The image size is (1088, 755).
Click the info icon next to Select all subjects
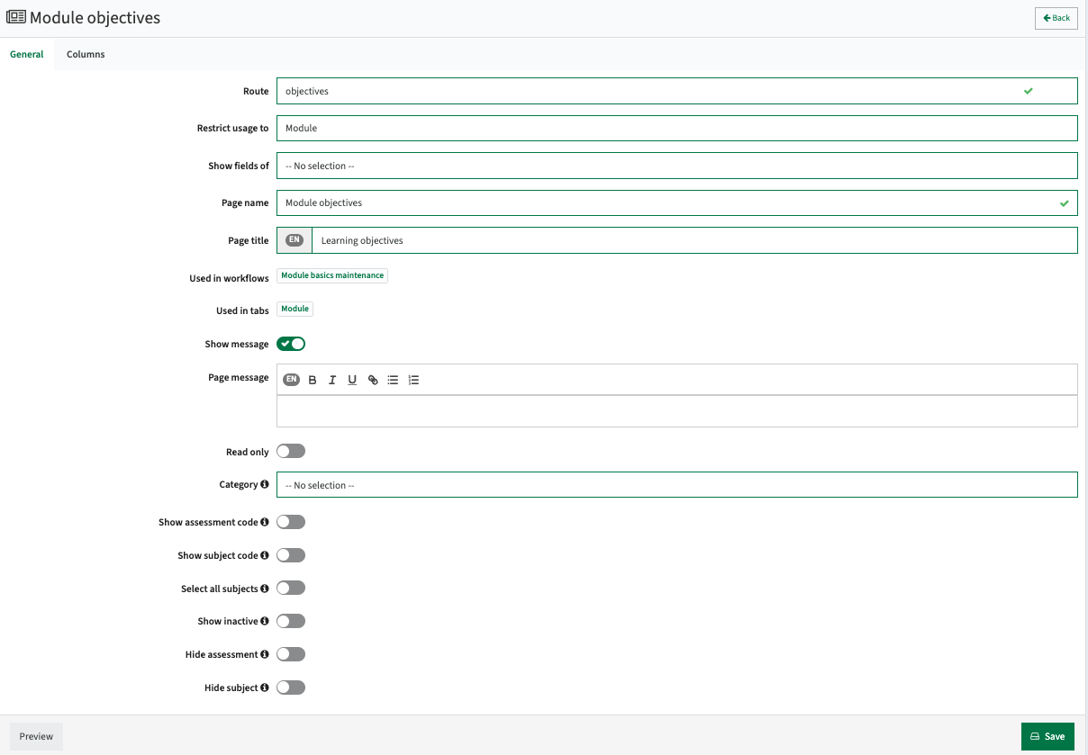[x=265, y=589]
